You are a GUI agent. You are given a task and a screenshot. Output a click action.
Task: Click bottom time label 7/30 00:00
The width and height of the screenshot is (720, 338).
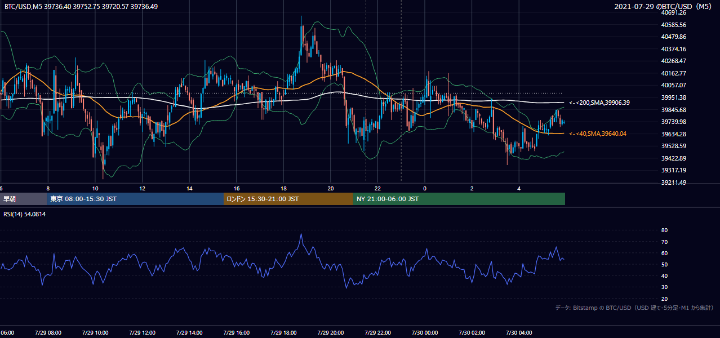[x=425, y=333]
